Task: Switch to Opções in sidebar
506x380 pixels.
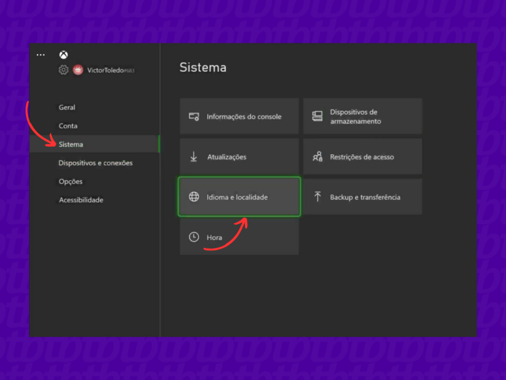Action: pos(71,182)
